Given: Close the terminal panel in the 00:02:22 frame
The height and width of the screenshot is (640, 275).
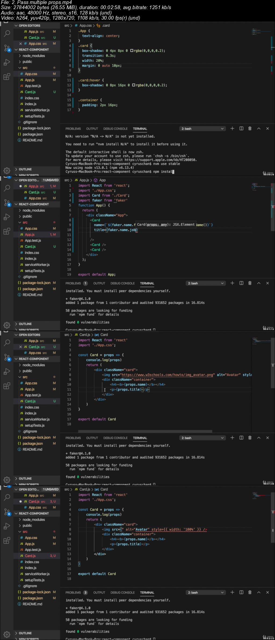Looking at the screenshot, I should tap(267, 592).
